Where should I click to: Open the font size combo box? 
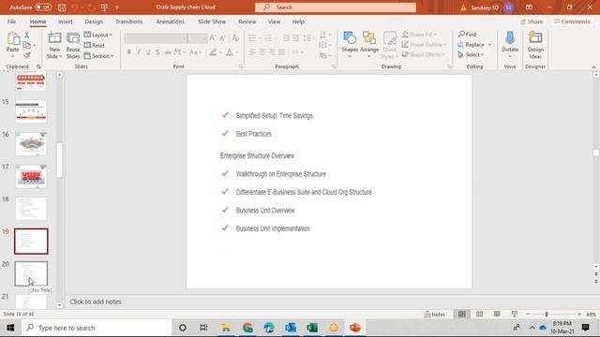(x=198, y=38)
